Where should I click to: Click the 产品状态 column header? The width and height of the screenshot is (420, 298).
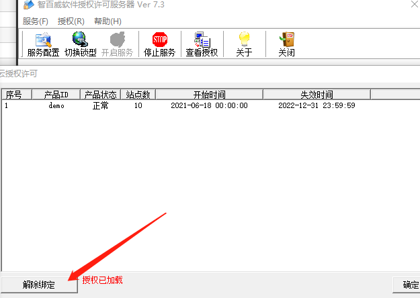pyautogui.click(x=101, y=95)
